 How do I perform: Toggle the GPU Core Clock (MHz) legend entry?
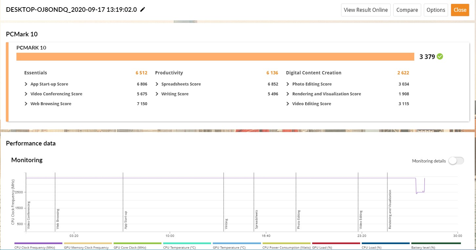click(x=138, y=246)
